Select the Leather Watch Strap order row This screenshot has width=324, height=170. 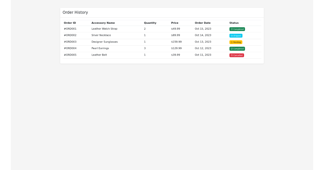click(104, 29)
